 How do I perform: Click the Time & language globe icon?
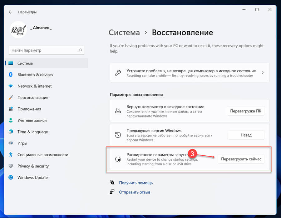(x=11, y=132)
